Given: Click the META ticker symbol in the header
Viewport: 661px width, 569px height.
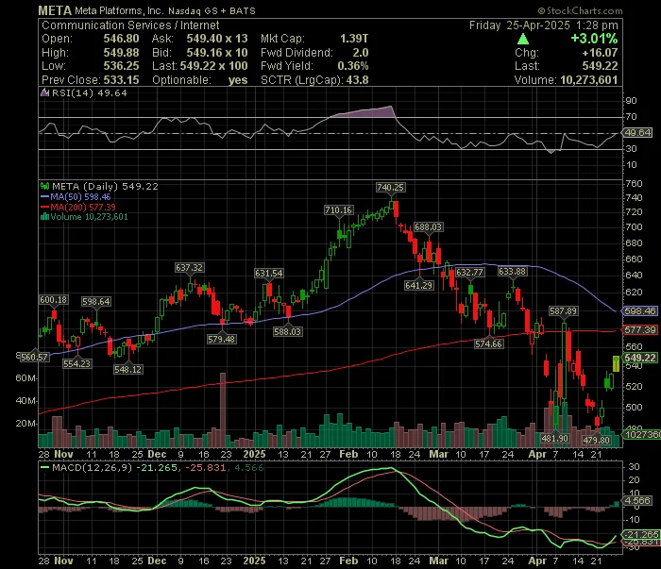Looking at the screenshot, I should coord(55,10).
